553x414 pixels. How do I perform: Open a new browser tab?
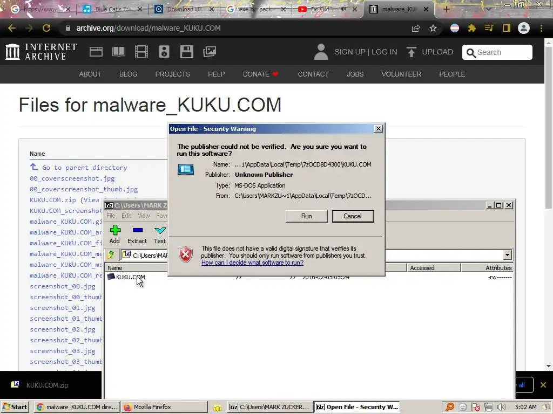click(446, 9)
